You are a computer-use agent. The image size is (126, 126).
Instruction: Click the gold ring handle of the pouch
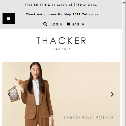[x=16, y=82]
